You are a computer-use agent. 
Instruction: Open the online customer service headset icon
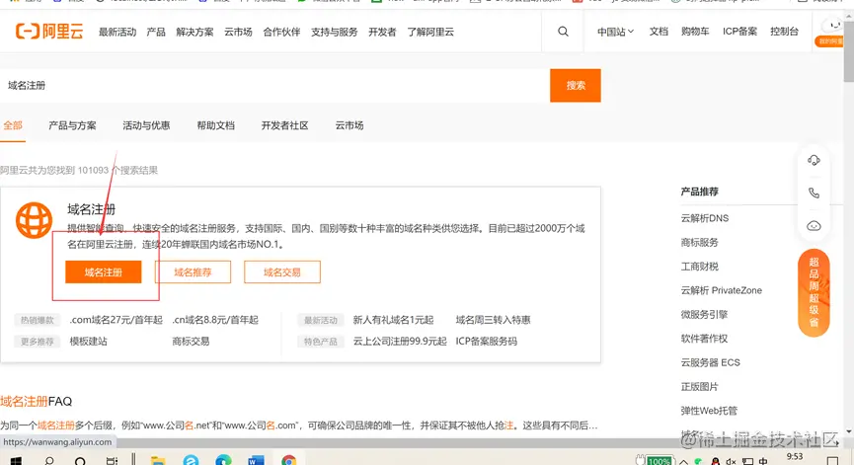pyautogui.click(x=814, y=160)
